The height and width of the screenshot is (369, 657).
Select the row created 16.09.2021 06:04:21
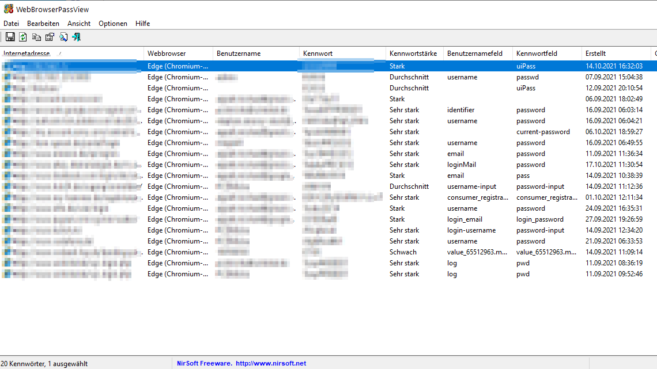point(328,121)
